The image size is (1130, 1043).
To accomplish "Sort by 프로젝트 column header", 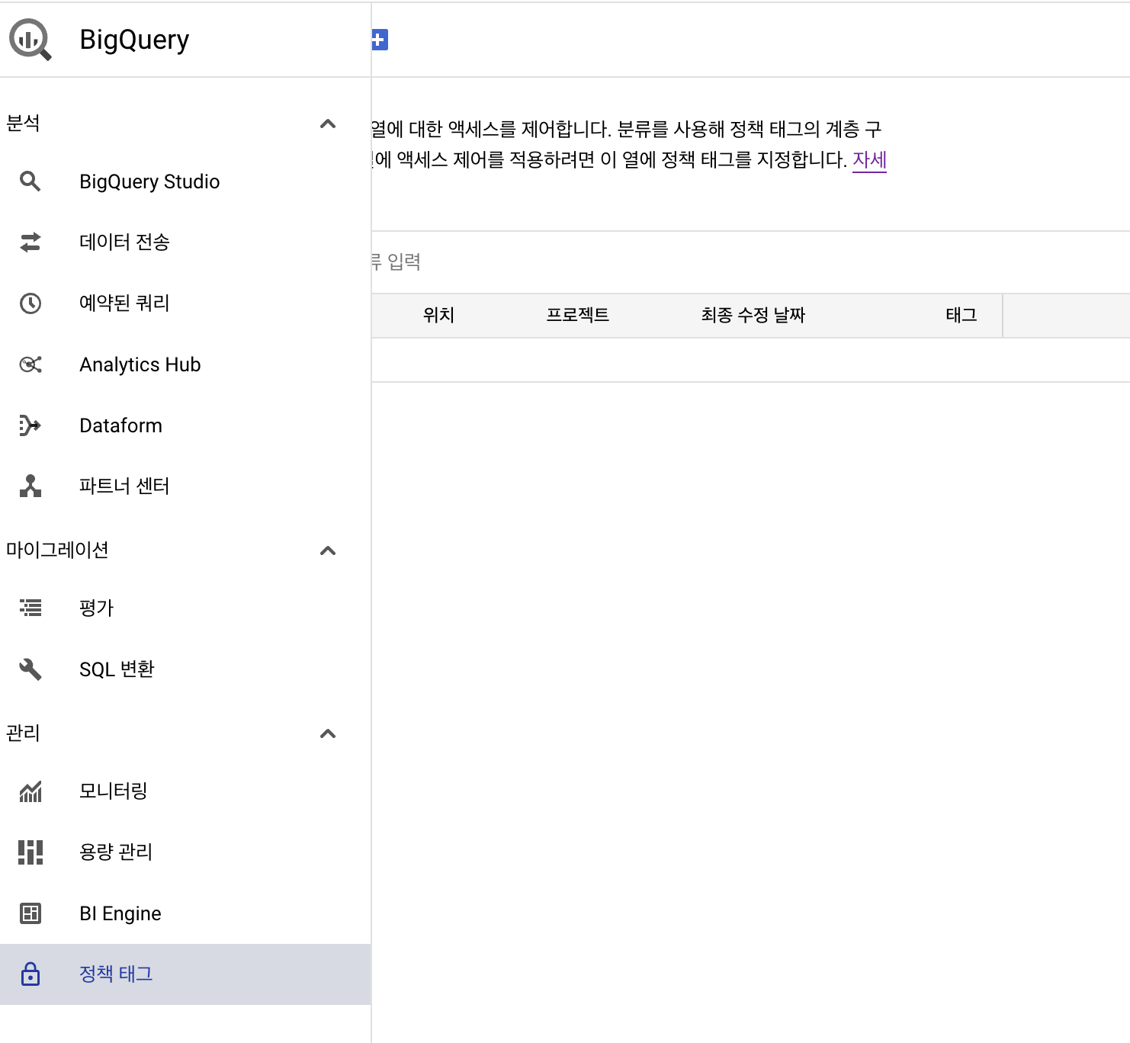I will [x=578, y=316].
